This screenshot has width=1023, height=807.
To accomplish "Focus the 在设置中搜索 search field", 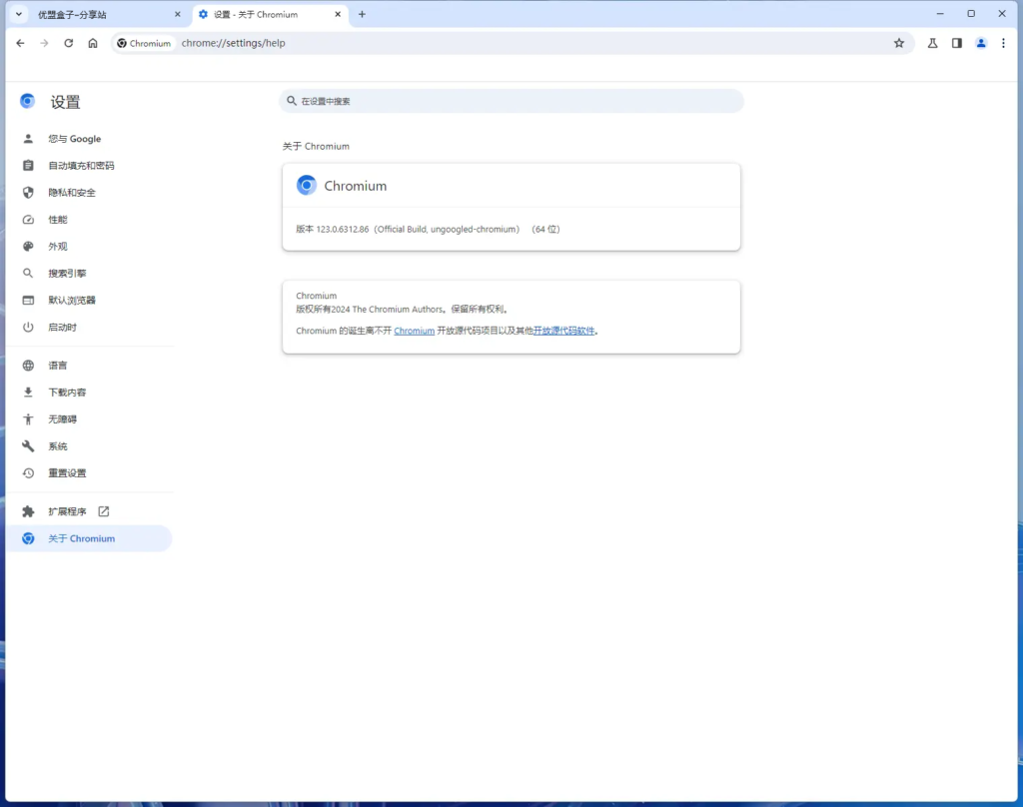I will point(511,101).
